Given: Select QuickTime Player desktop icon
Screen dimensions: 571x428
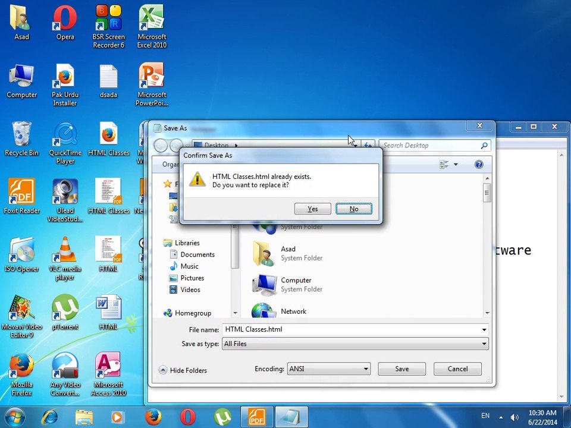Looking at the screenshot, I should (x=65, y=143).
